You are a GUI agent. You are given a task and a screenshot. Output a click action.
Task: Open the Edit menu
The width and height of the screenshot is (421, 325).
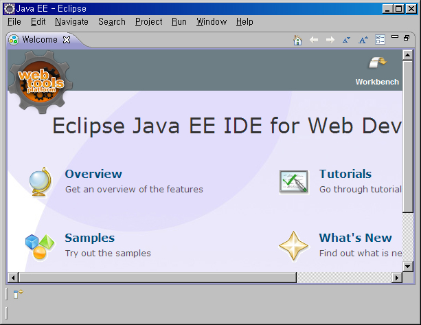tap(38, 22)
